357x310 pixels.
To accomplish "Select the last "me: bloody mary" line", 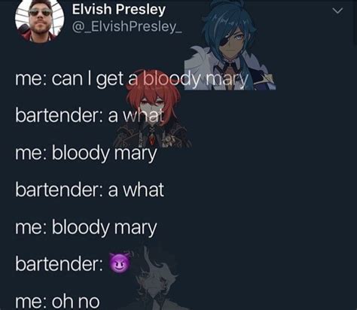I will pyautogui.click(x=86, y=228).
